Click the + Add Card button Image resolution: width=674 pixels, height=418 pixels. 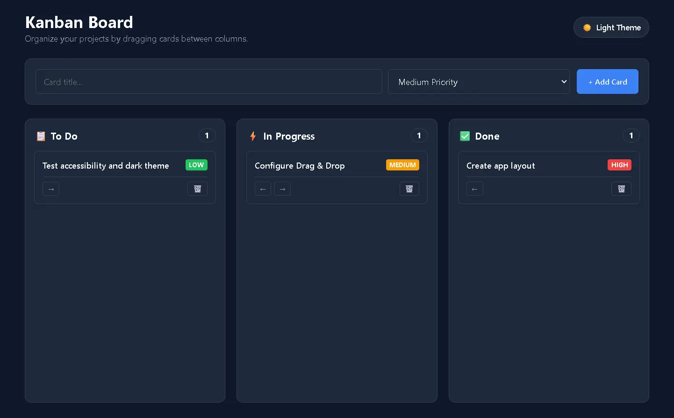(x=607, y=82)
